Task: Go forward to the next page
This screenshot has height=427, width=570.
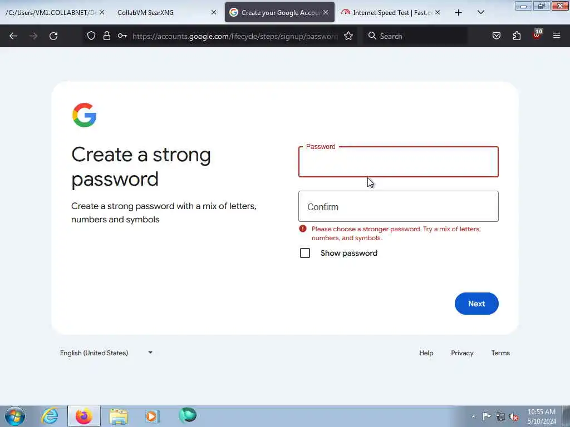Action: (33, 36)
